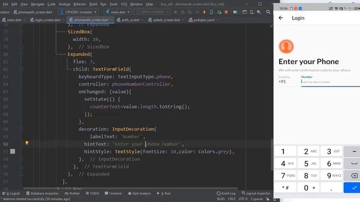Open the OPPO CPH2001 target dropdown

[152, 12]
